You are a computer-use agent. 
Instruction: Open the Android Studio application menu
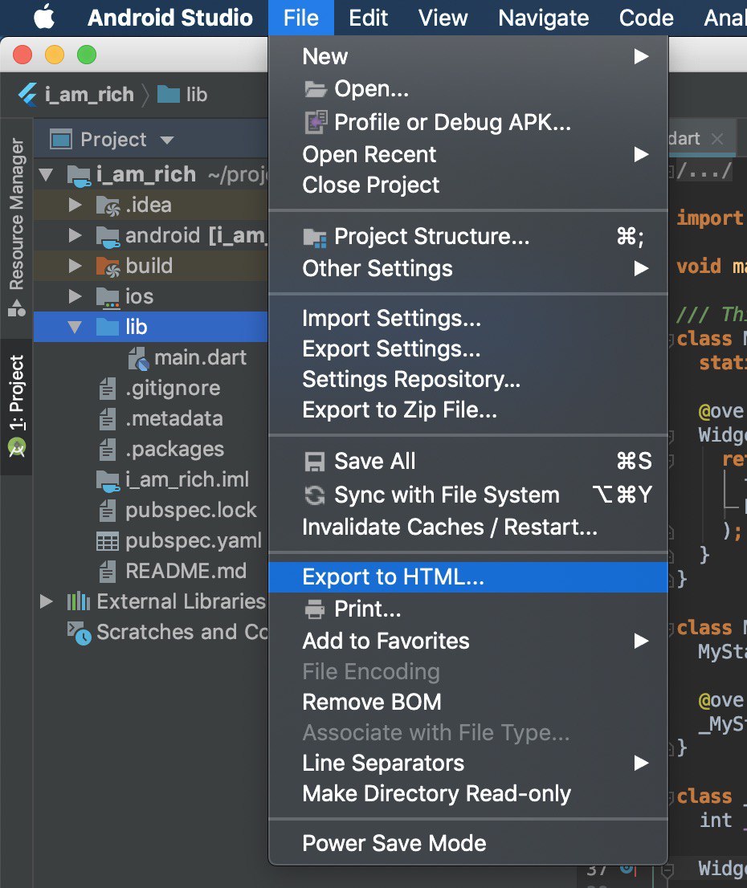click(x=170, y=18)
